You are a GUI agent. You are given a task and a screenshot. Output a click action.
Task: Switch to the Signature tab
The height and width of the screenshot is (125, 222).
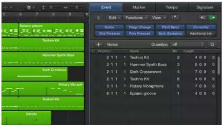pyautogui.click(x=205, y=7)
